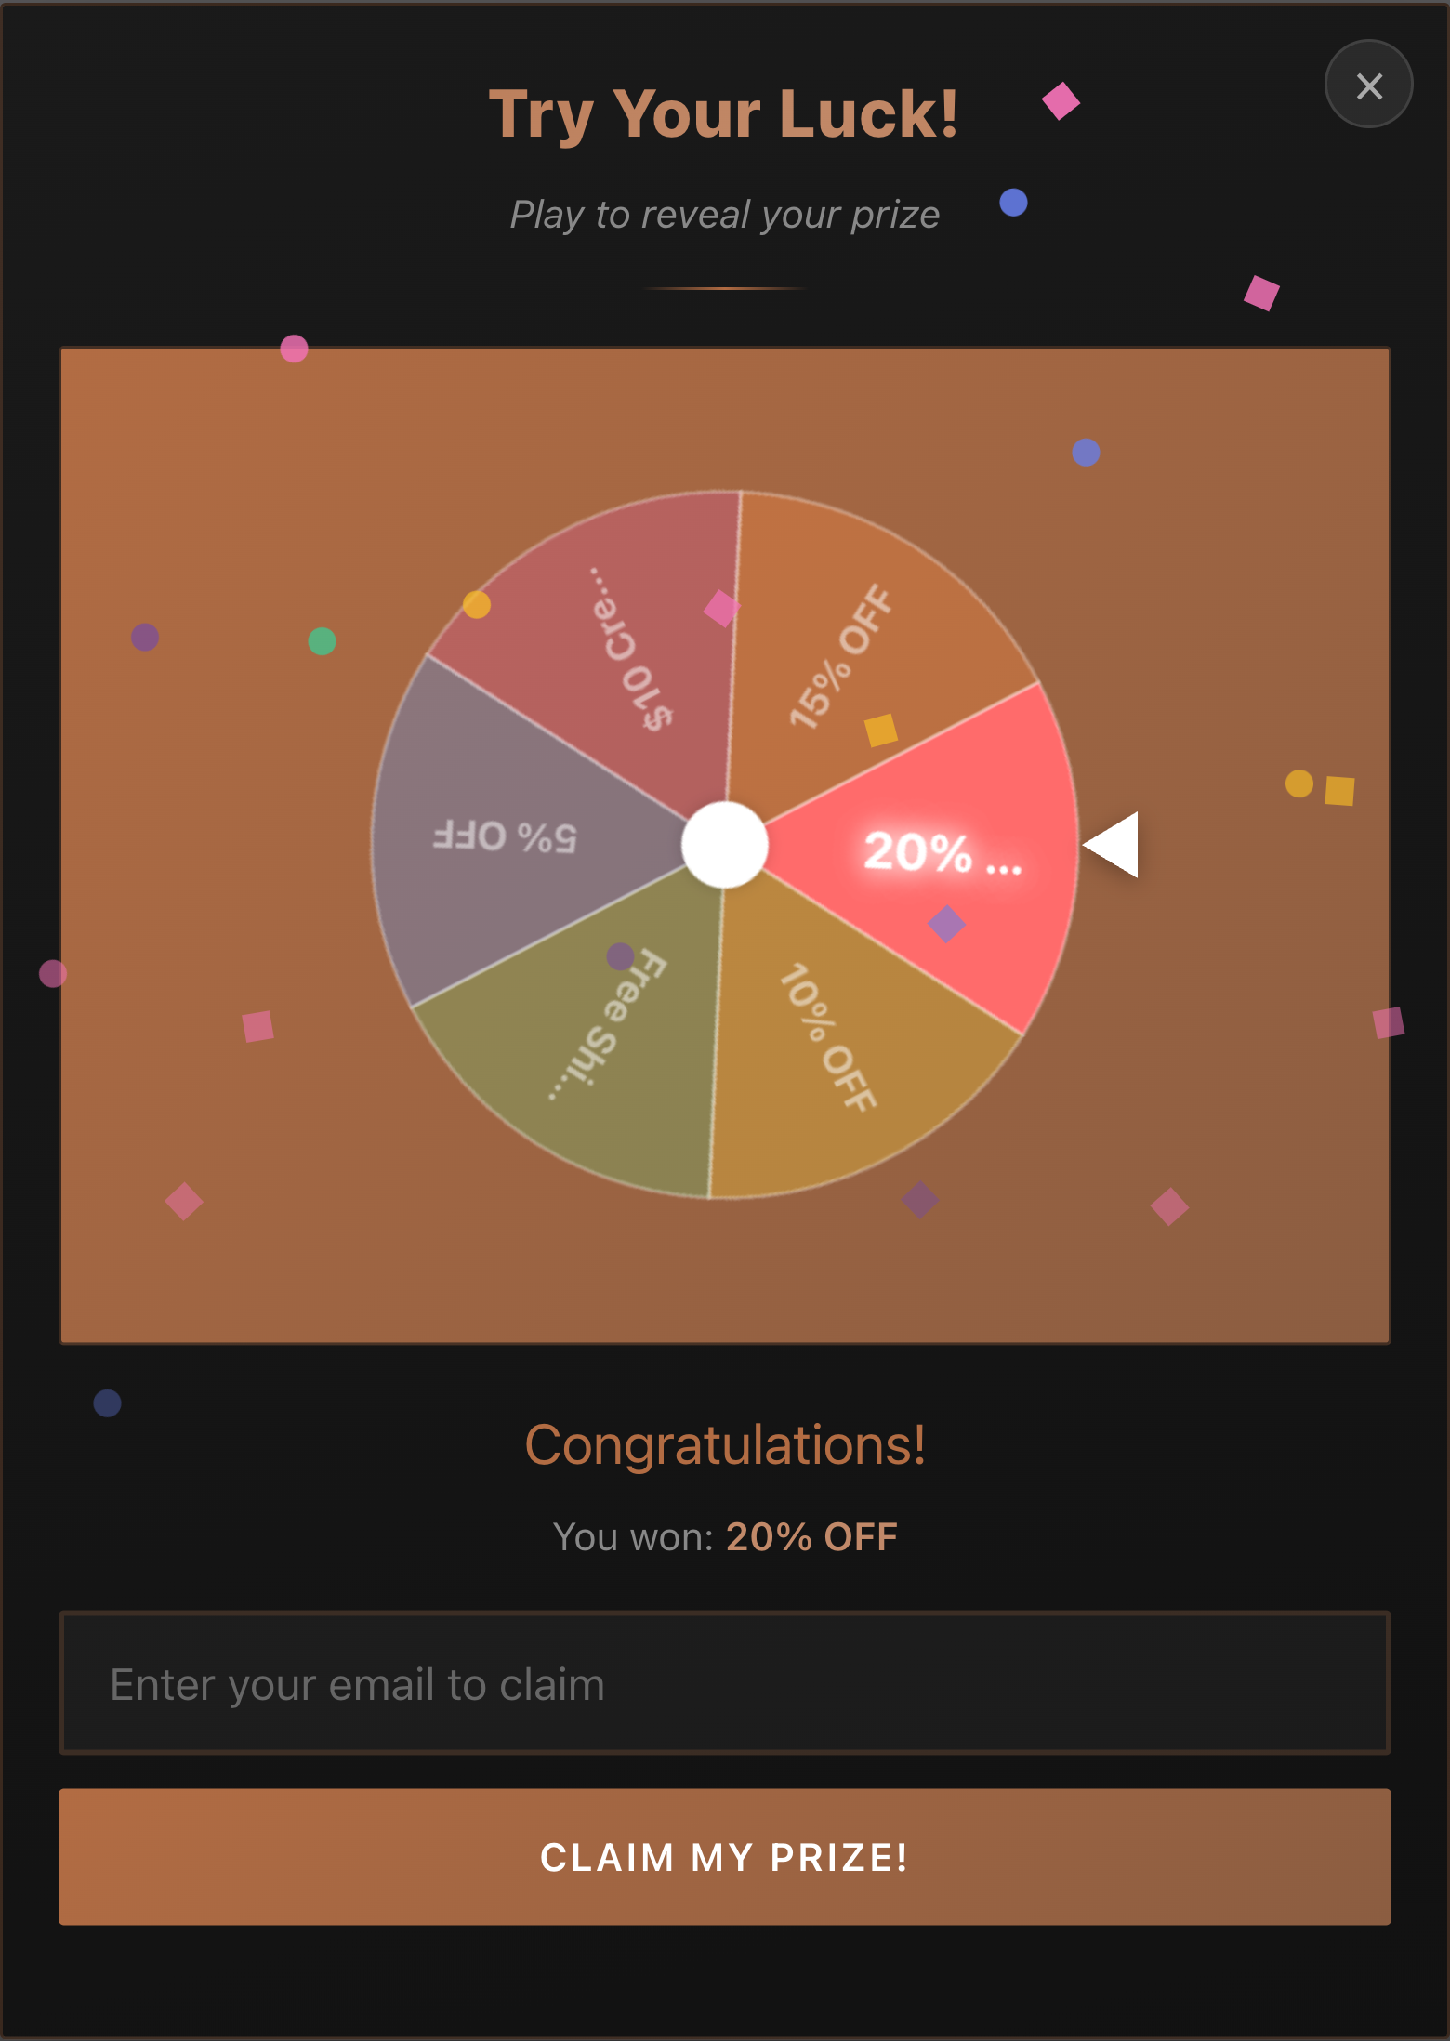Click the green confetti dot on the left
The width and height of the screenshot is (1450, 2041).
click(x=323, y=641)
